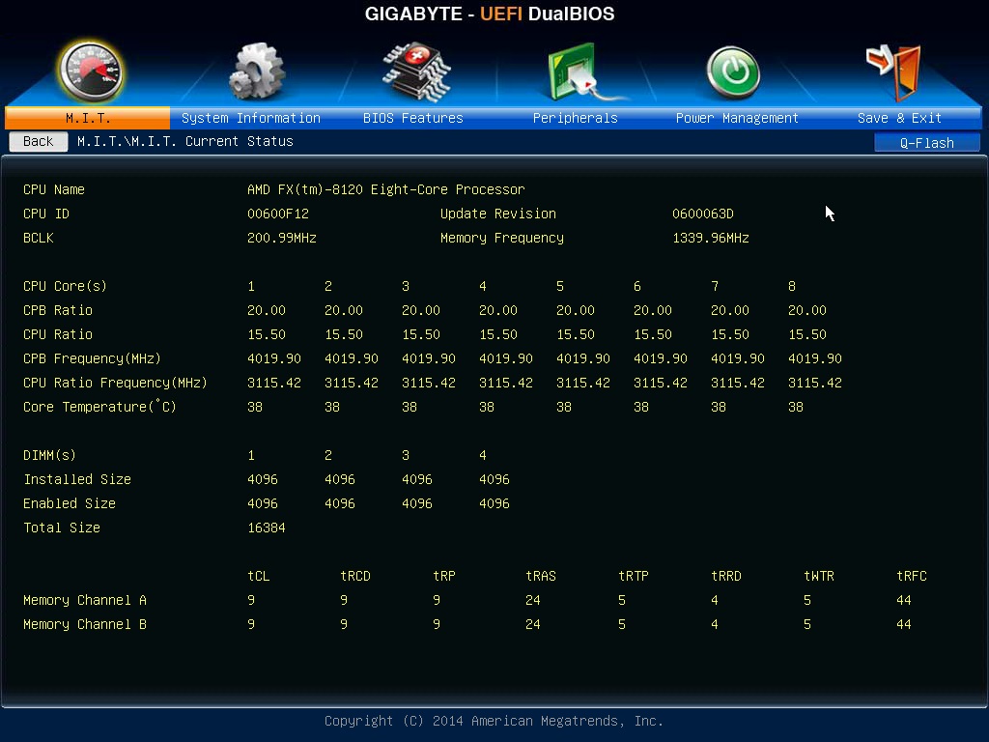Switch to the Power Management tab
This screenshot has width=989, height=742.
(737, 118)
